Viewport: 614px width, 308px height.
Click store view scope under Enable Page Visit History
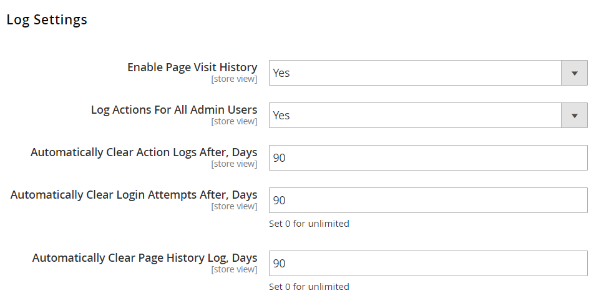click(234, 79)
